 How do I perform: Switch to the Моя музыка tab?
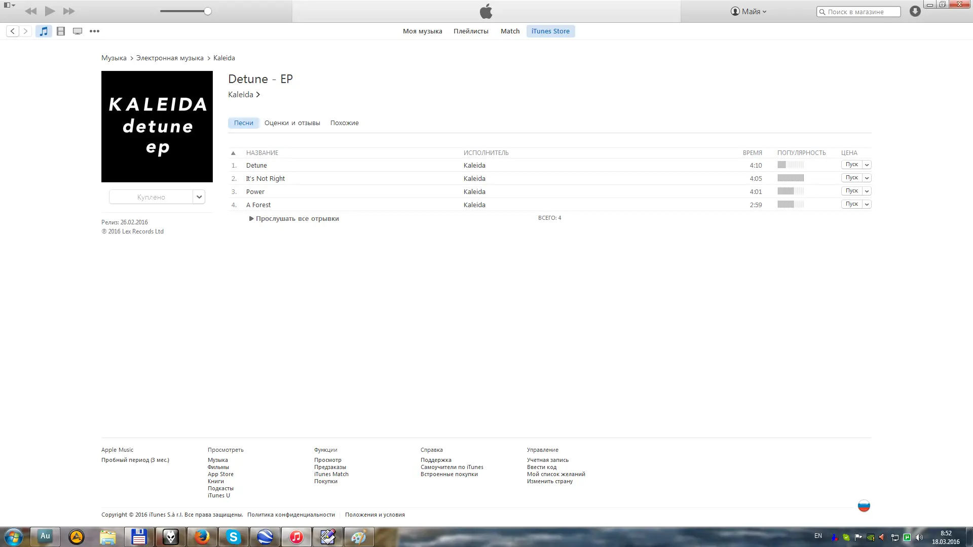(x=422, y=31)
